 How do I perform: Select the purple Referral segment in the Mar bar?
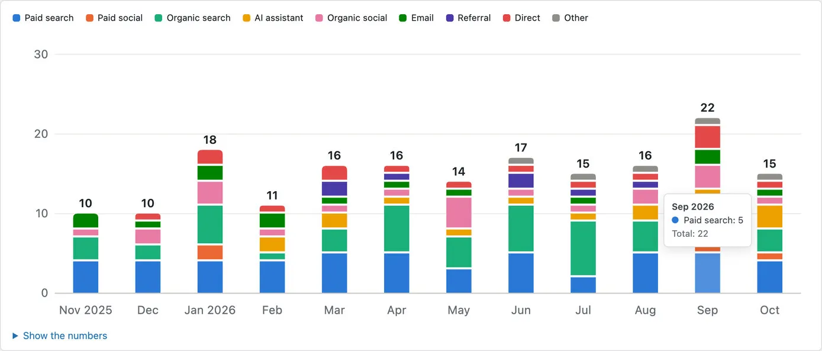(334, 189)
